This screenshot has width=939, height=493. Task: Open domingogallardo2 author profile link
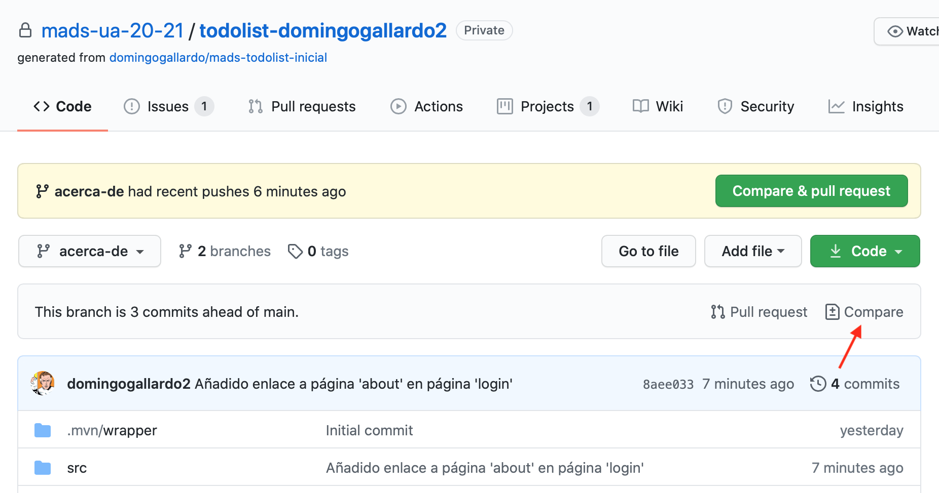point(129,384)
